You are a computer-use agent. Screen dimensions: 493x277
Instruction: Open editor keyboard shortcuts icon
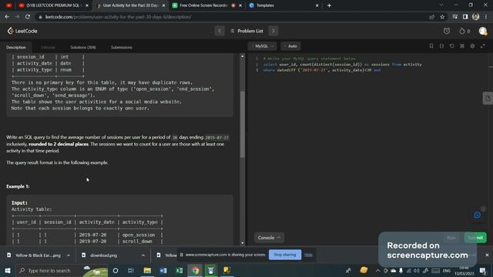point(462,46)
